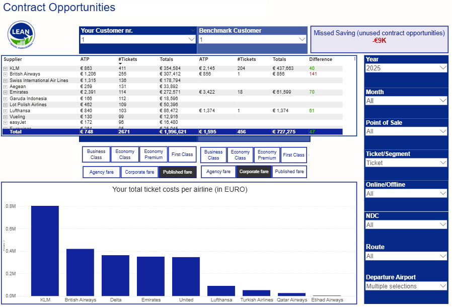This screenshot has height=307, width=452.
Task: Sort by your customer #Tickets header
Action: 128,59
